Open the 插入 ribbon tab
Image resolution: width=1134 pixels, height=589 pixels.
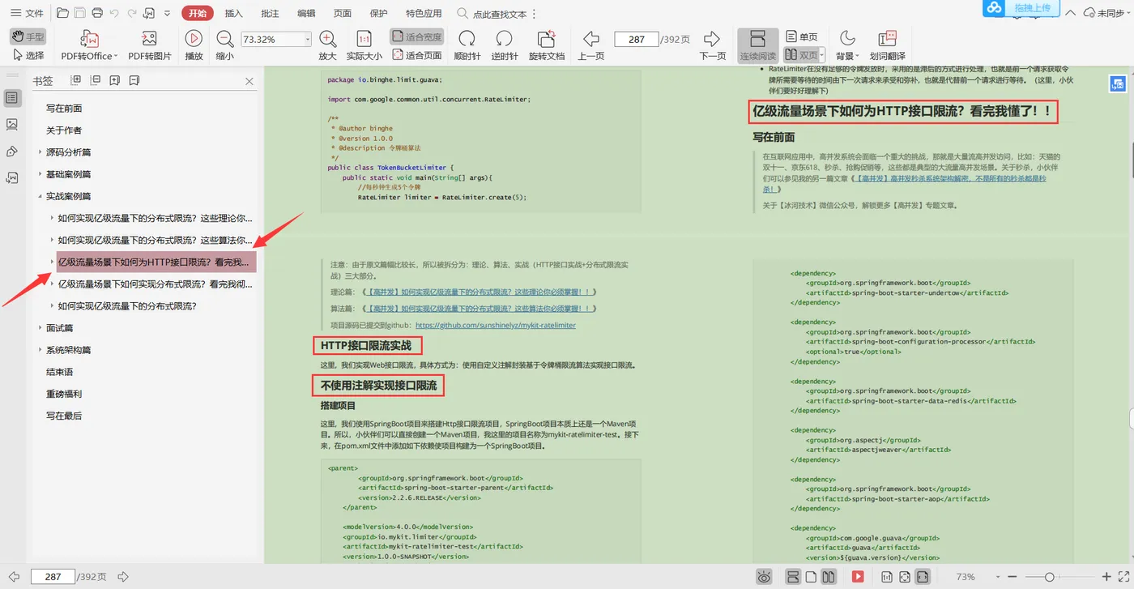(x=233, y=13)
